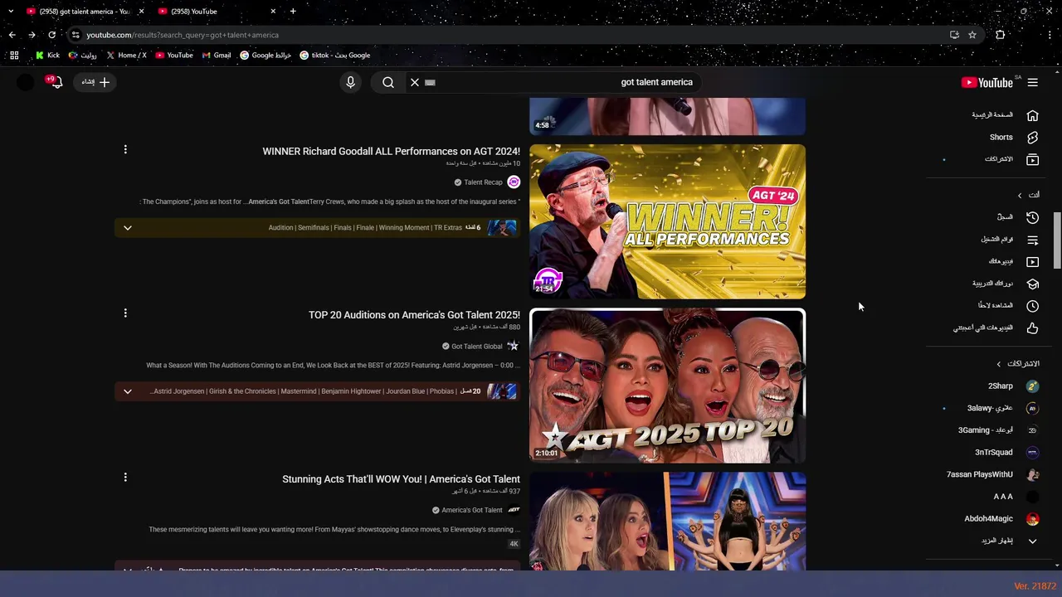The height and width of the screenshot is (597, 1062).
Task: Close the '(2958) YouTube' tab
Action: tap(273, 12)
